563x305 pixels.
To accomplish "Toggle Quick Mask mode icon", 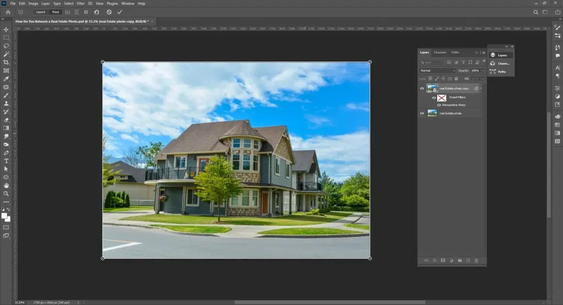I will (6, 228).
